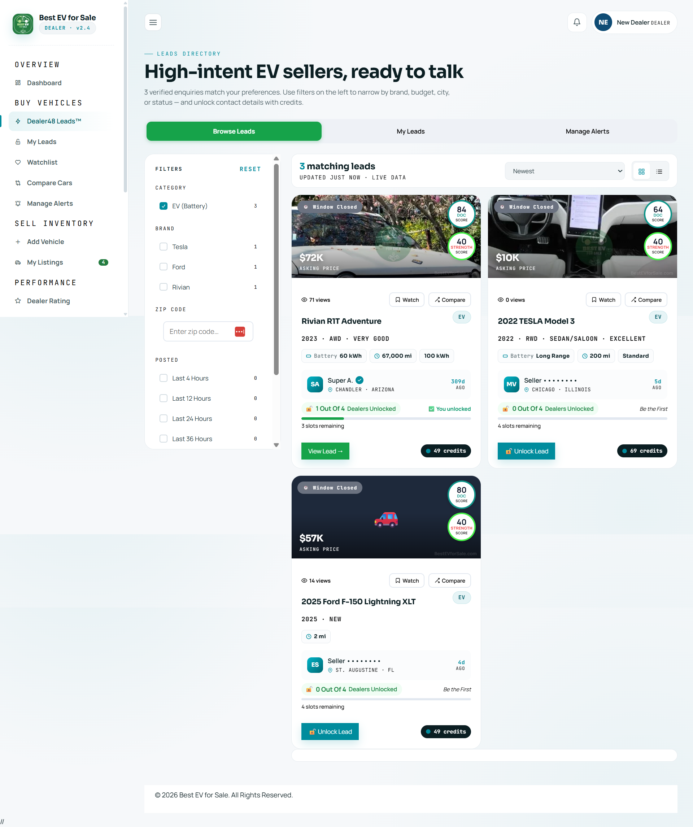Screen dimensions: 693x827
Task: Click the 84 doc score badge on Rivian
Action: [x=461, y=214]
